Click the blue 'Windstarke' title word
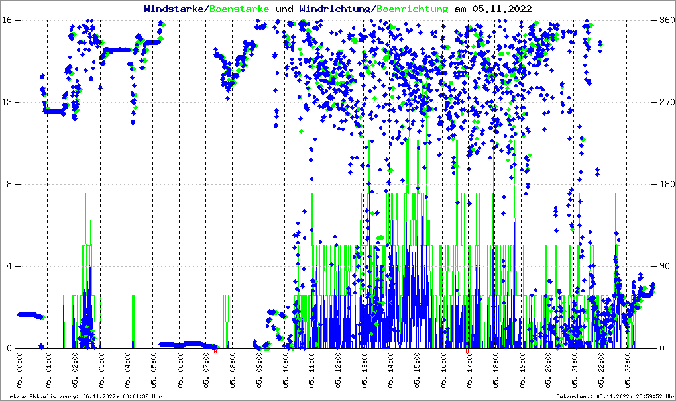This screenshot has width=676, height=401. 175,9
